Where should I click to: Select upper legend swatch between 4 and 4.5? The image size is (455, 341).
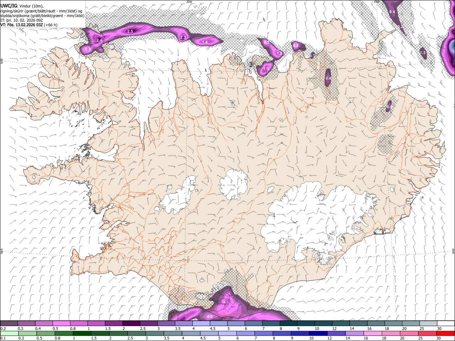click(201, 324)
